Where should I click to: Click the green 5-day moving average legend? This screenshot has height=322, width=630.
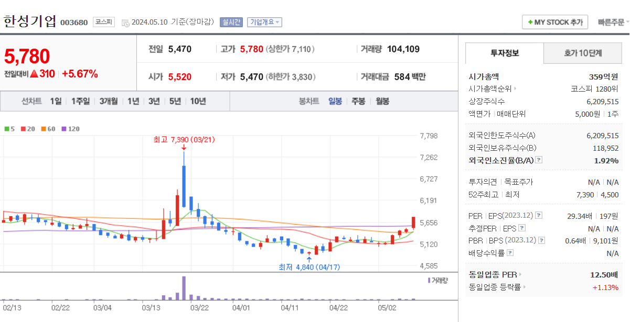[x=9, y=128]
